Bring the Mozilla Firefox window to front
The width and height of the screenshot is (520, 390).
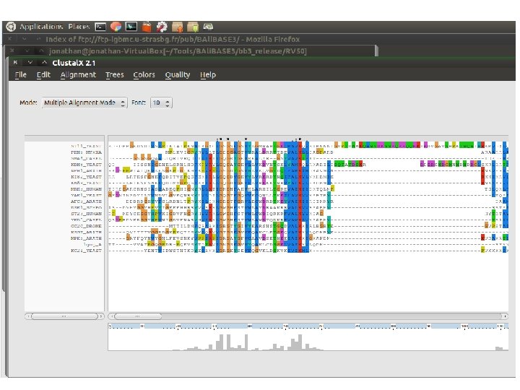pyautogui.click(x=173, y=39)
